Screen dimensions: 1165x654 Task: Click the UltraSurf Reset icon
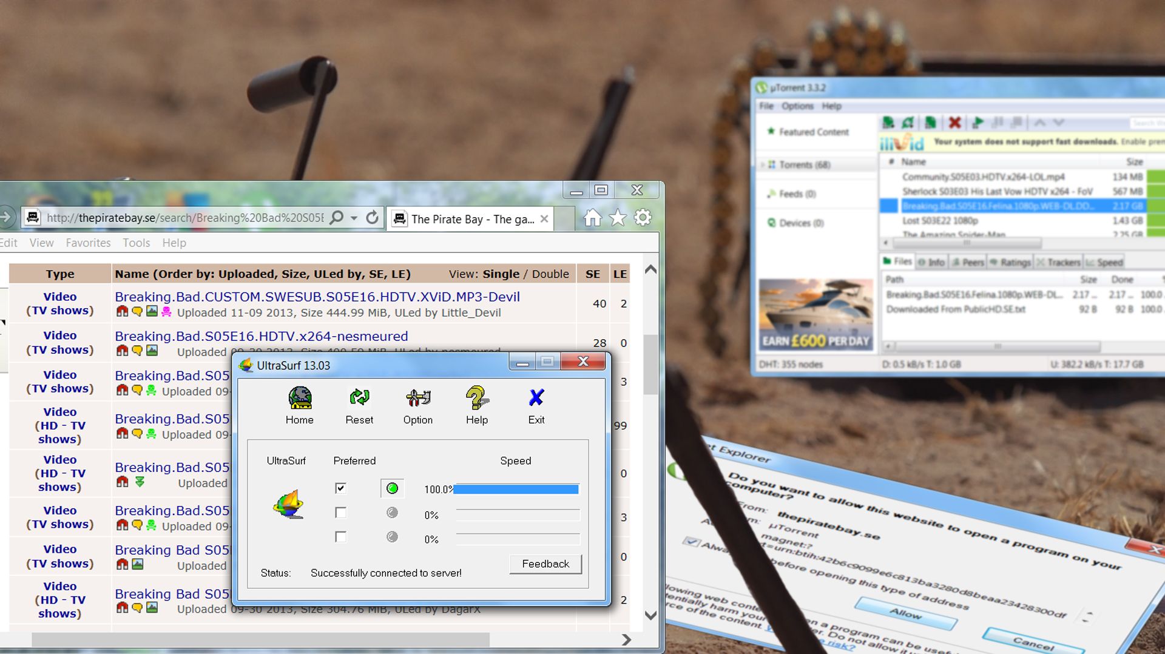coord(359,405)
